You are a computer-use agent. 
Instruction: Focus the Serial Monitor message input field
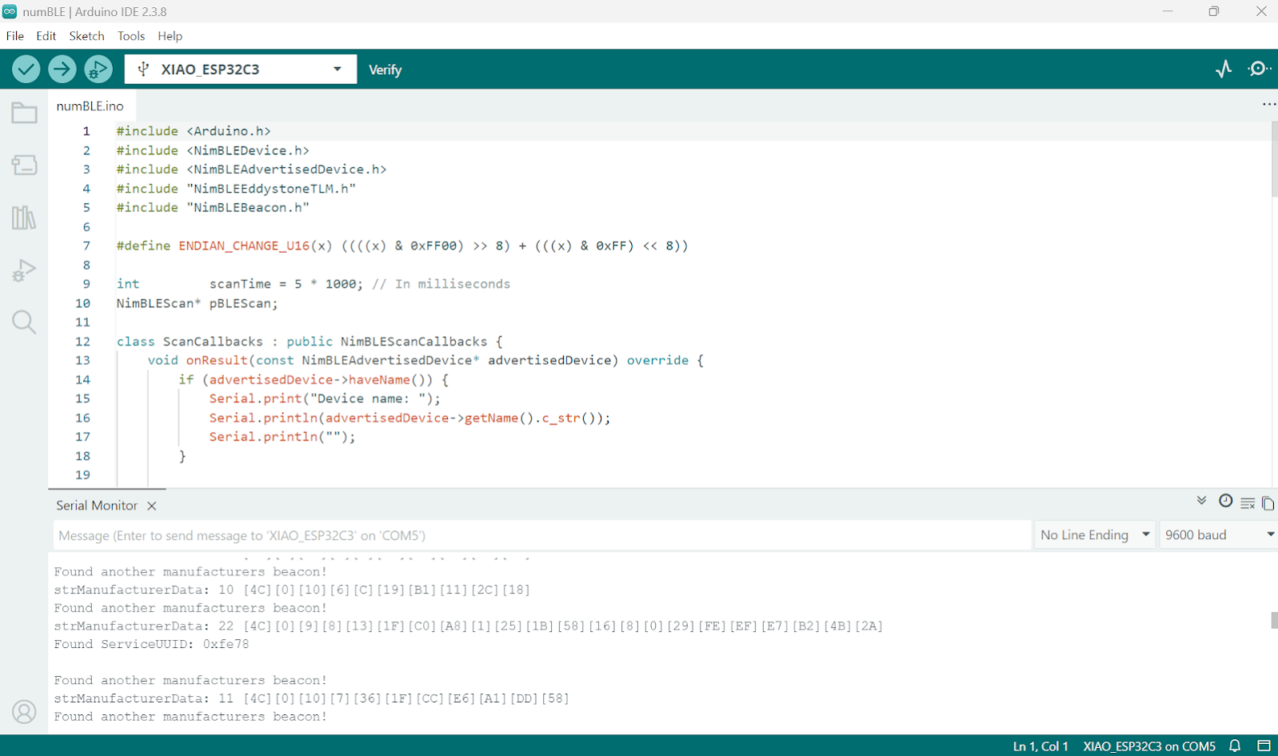(542, 535)
